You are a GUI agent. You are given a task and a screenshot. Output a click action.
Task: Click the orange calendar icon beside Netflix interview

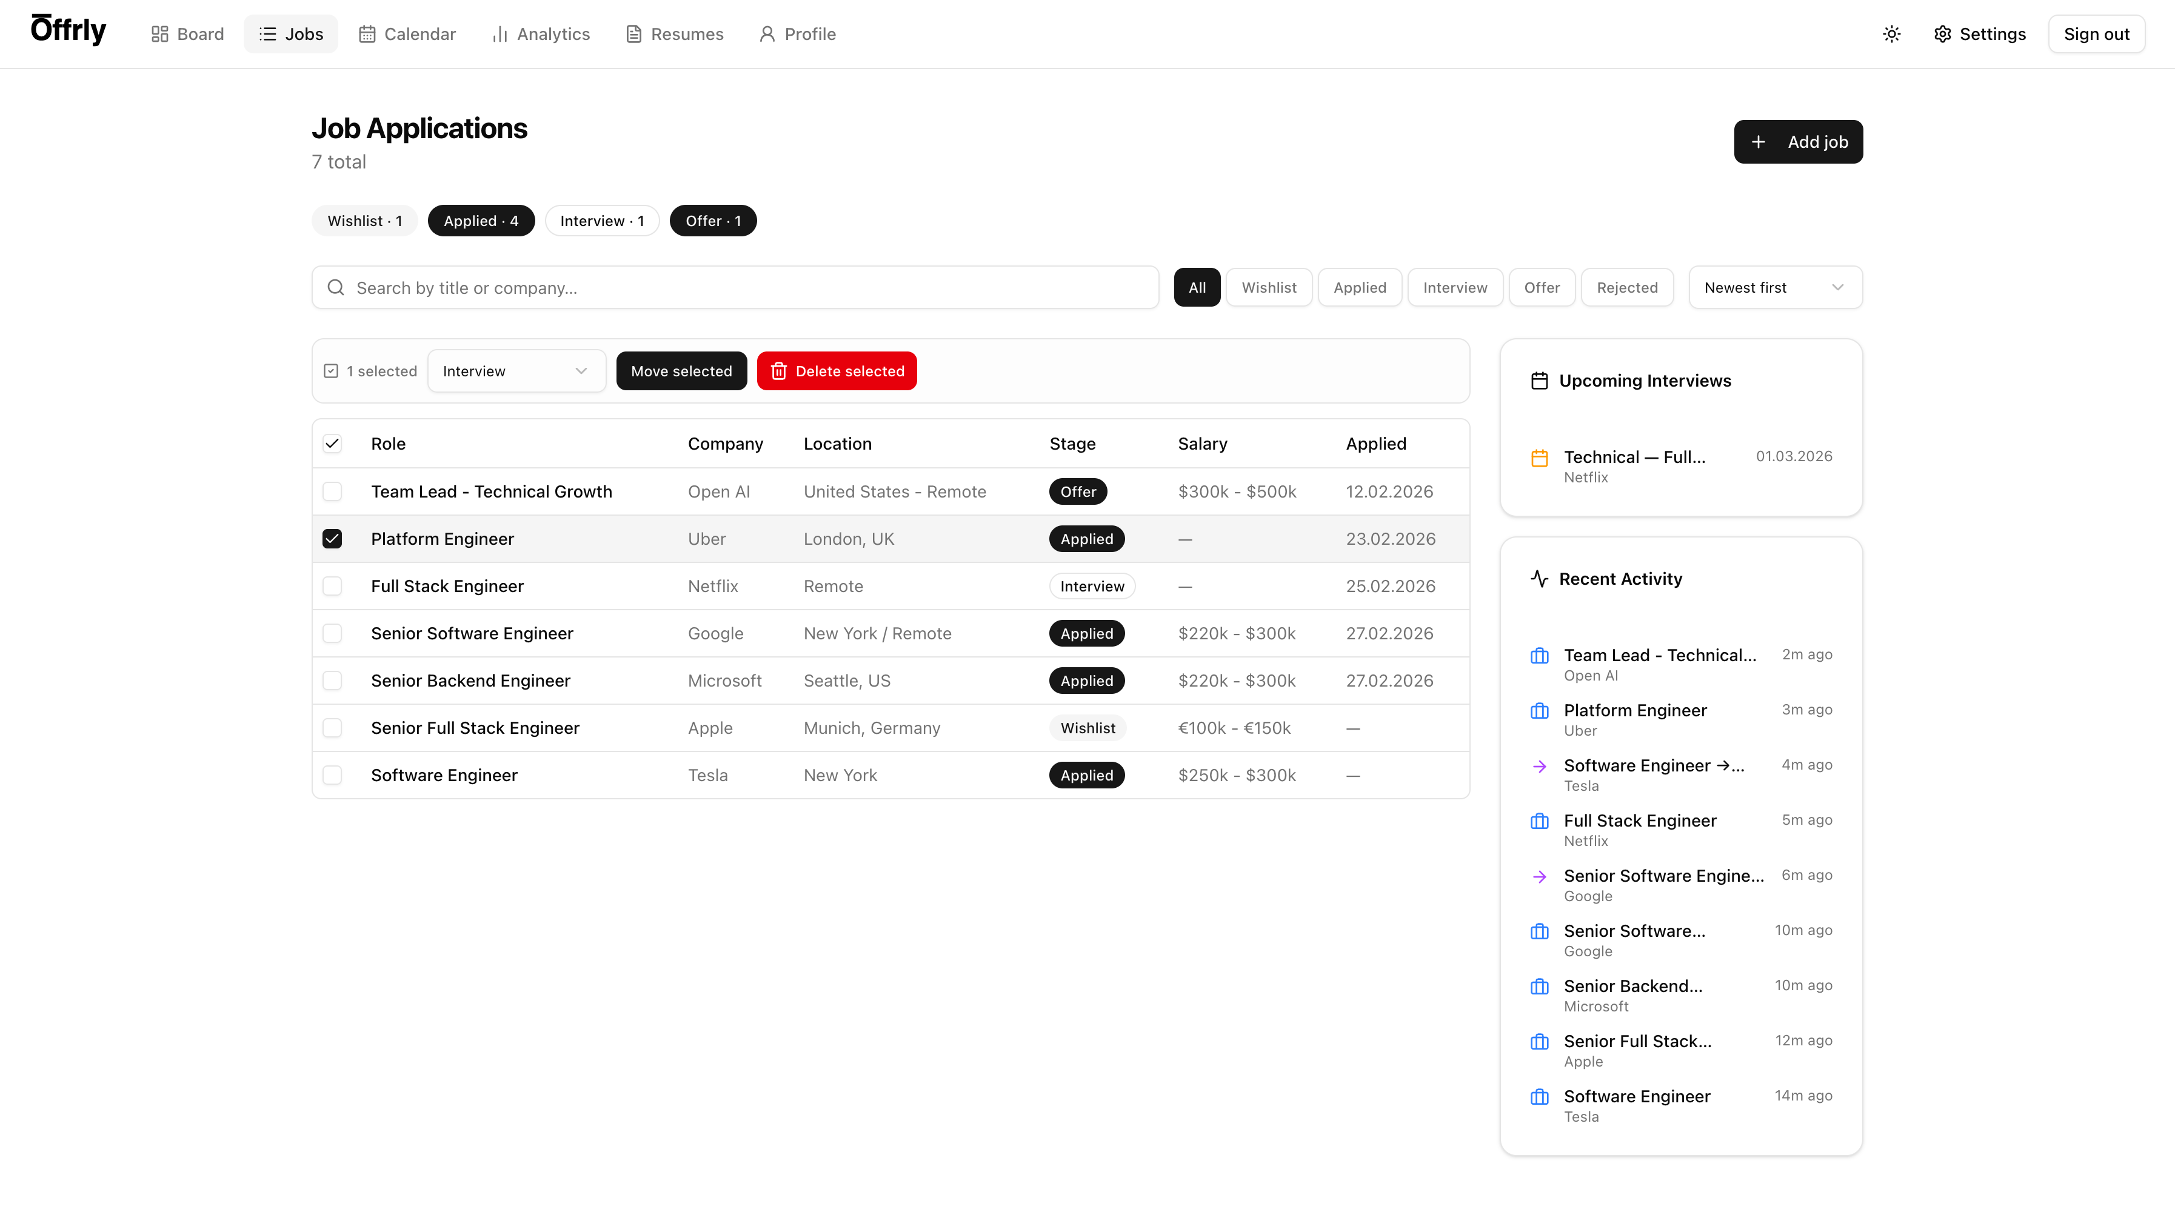[x=1539, y=458]
